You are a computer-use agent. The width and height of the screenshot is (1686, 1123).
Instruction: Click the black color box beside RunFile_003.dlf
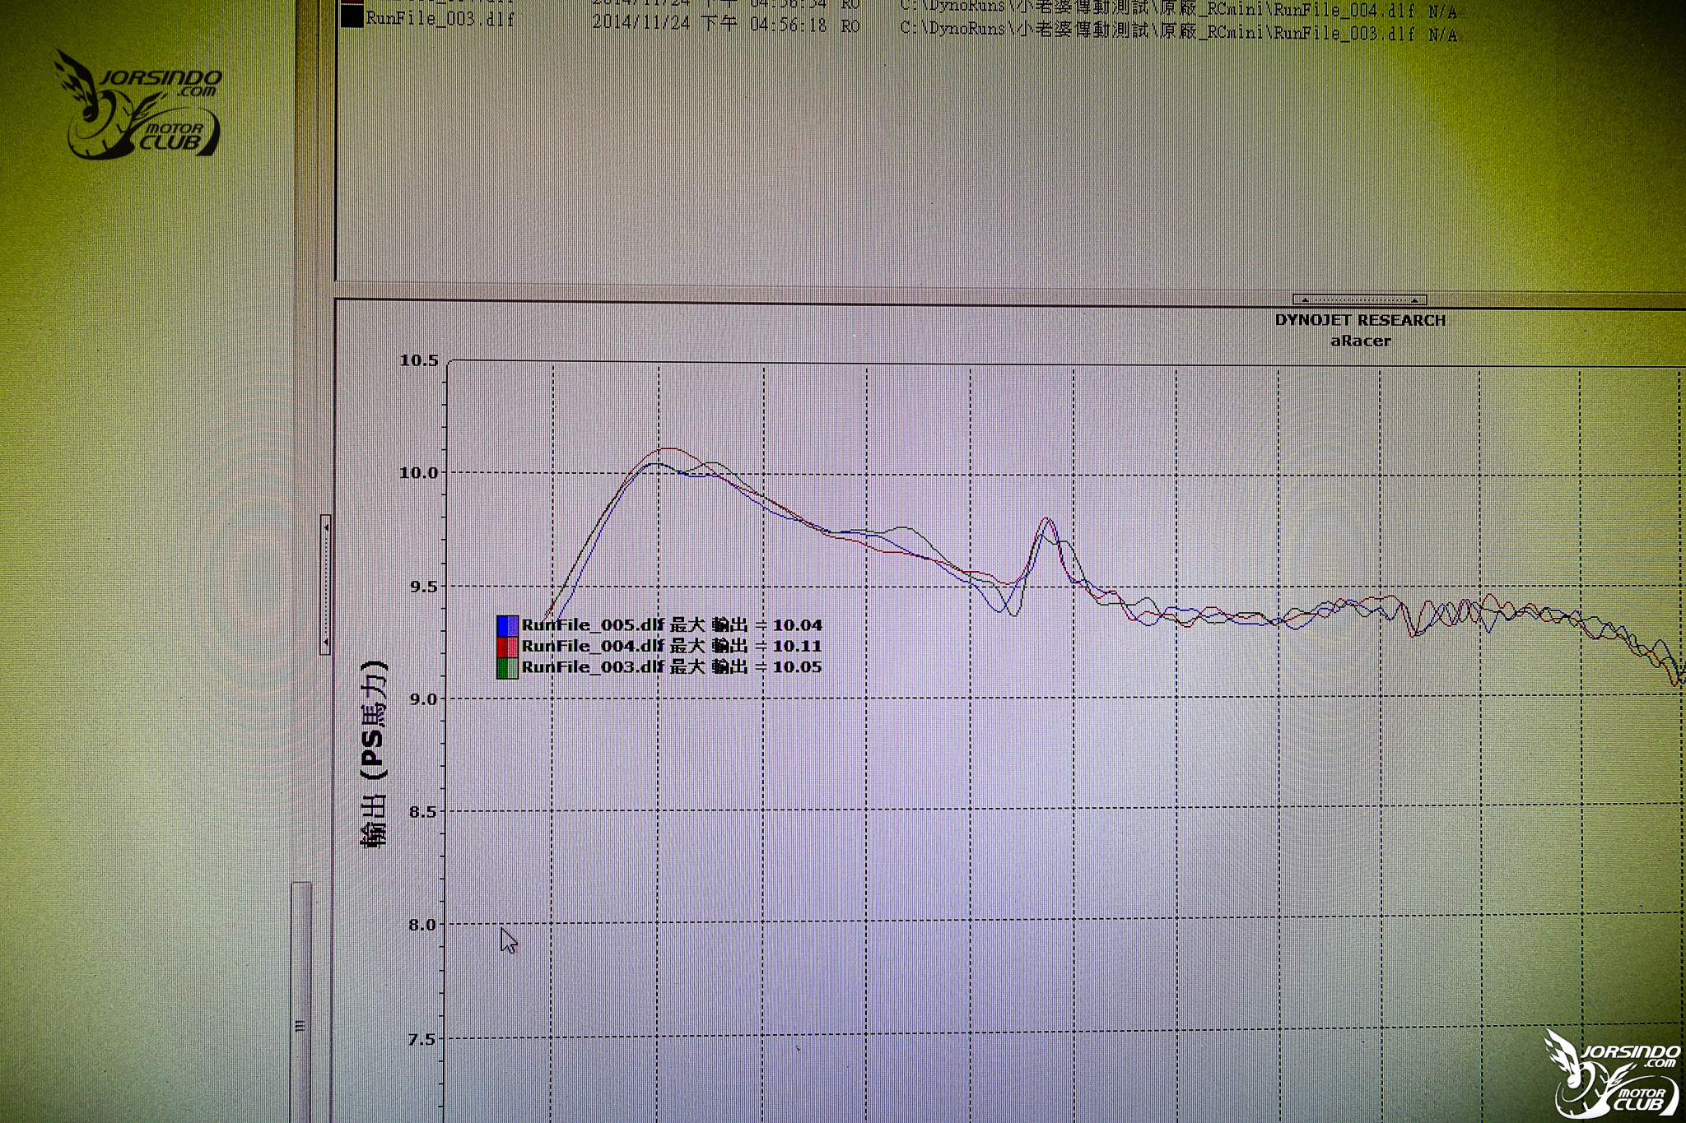(x=352, y=16)
